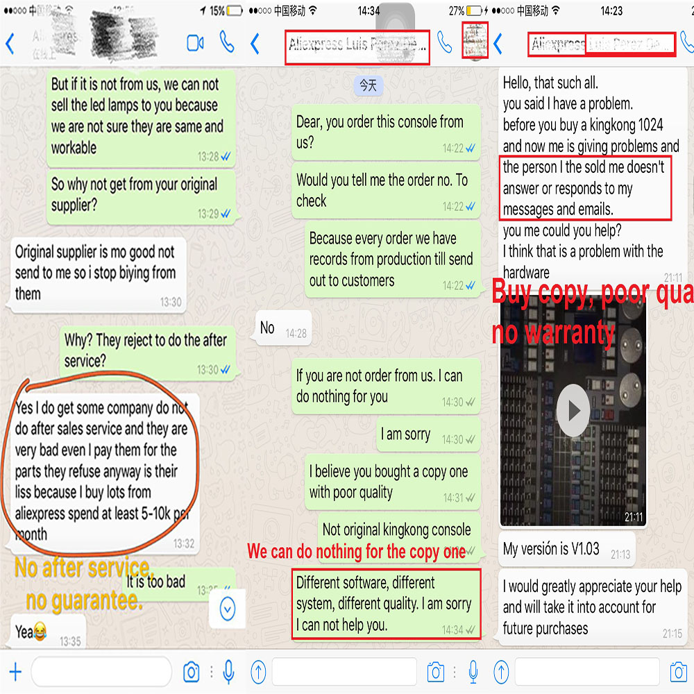Tap the video call icon in left chat
The width and height of the screenshot is (694, 694).
(x=195, y=43)
